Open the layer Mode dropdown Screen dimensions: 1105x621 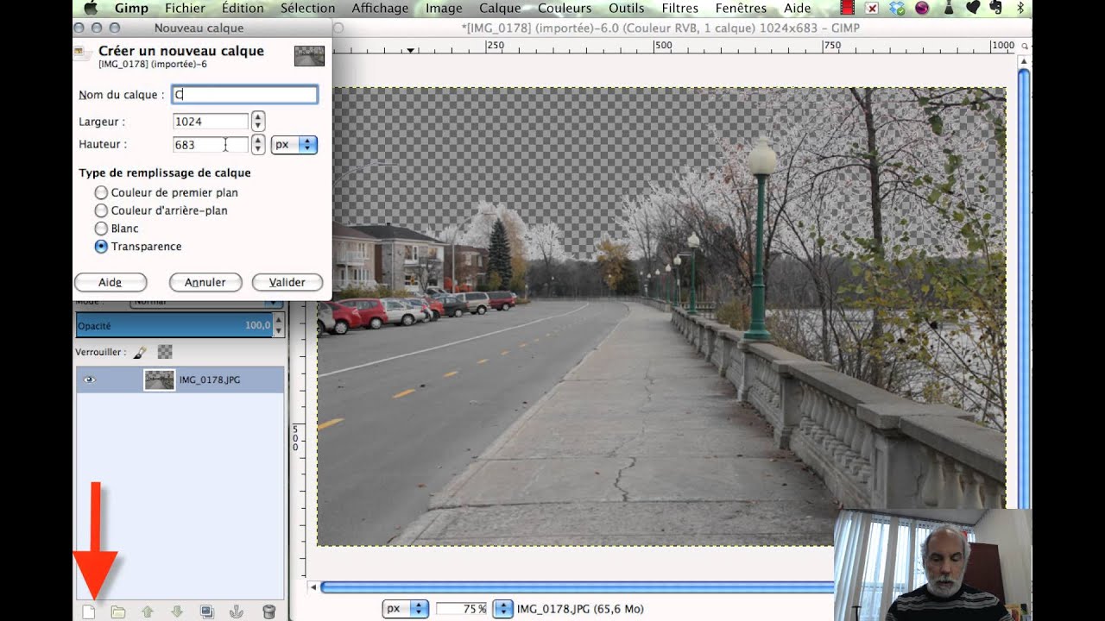point(206,302)
